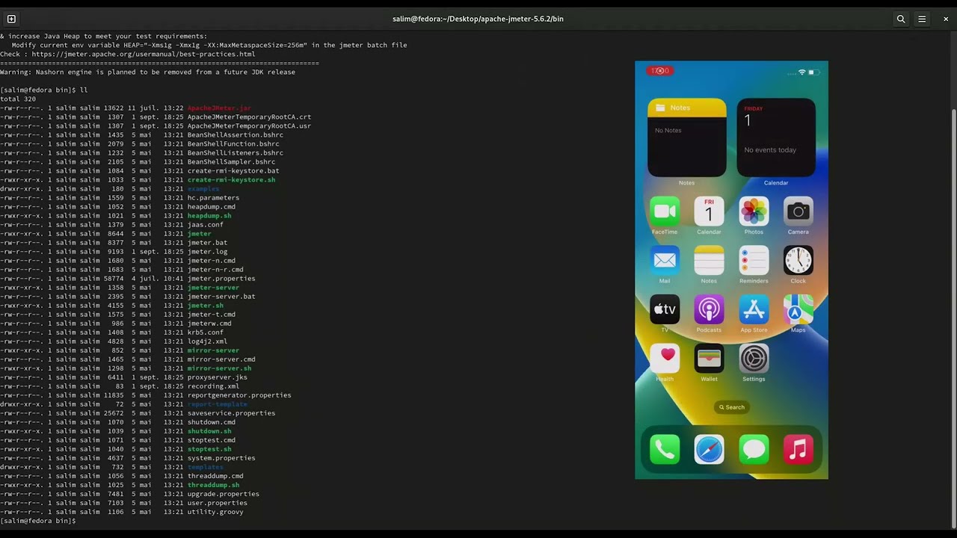
Task: Click recording.xml in the listing
Action: (213, 386)
